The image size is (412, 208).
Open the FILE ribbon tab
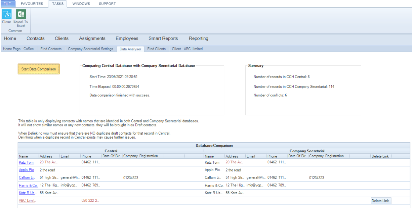tap(7, 4)
